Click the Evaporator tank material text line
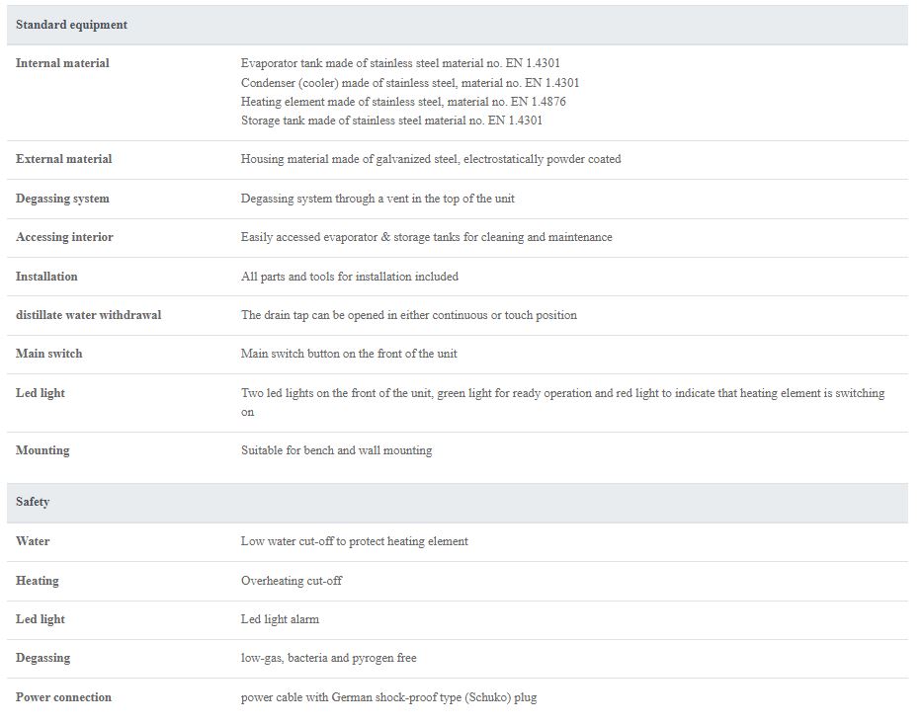This screenshot has width=923, height=724. click(x=400, y=63)
